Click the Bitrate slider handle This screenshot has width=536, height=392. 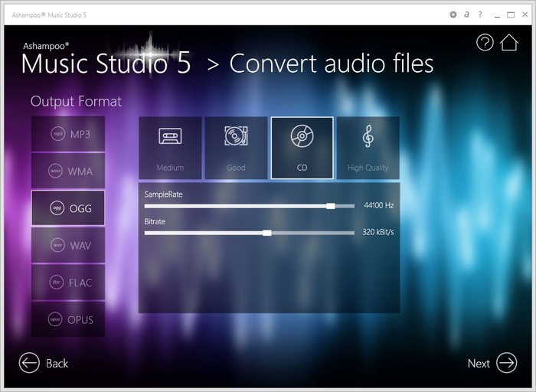[x=267, y=233]
